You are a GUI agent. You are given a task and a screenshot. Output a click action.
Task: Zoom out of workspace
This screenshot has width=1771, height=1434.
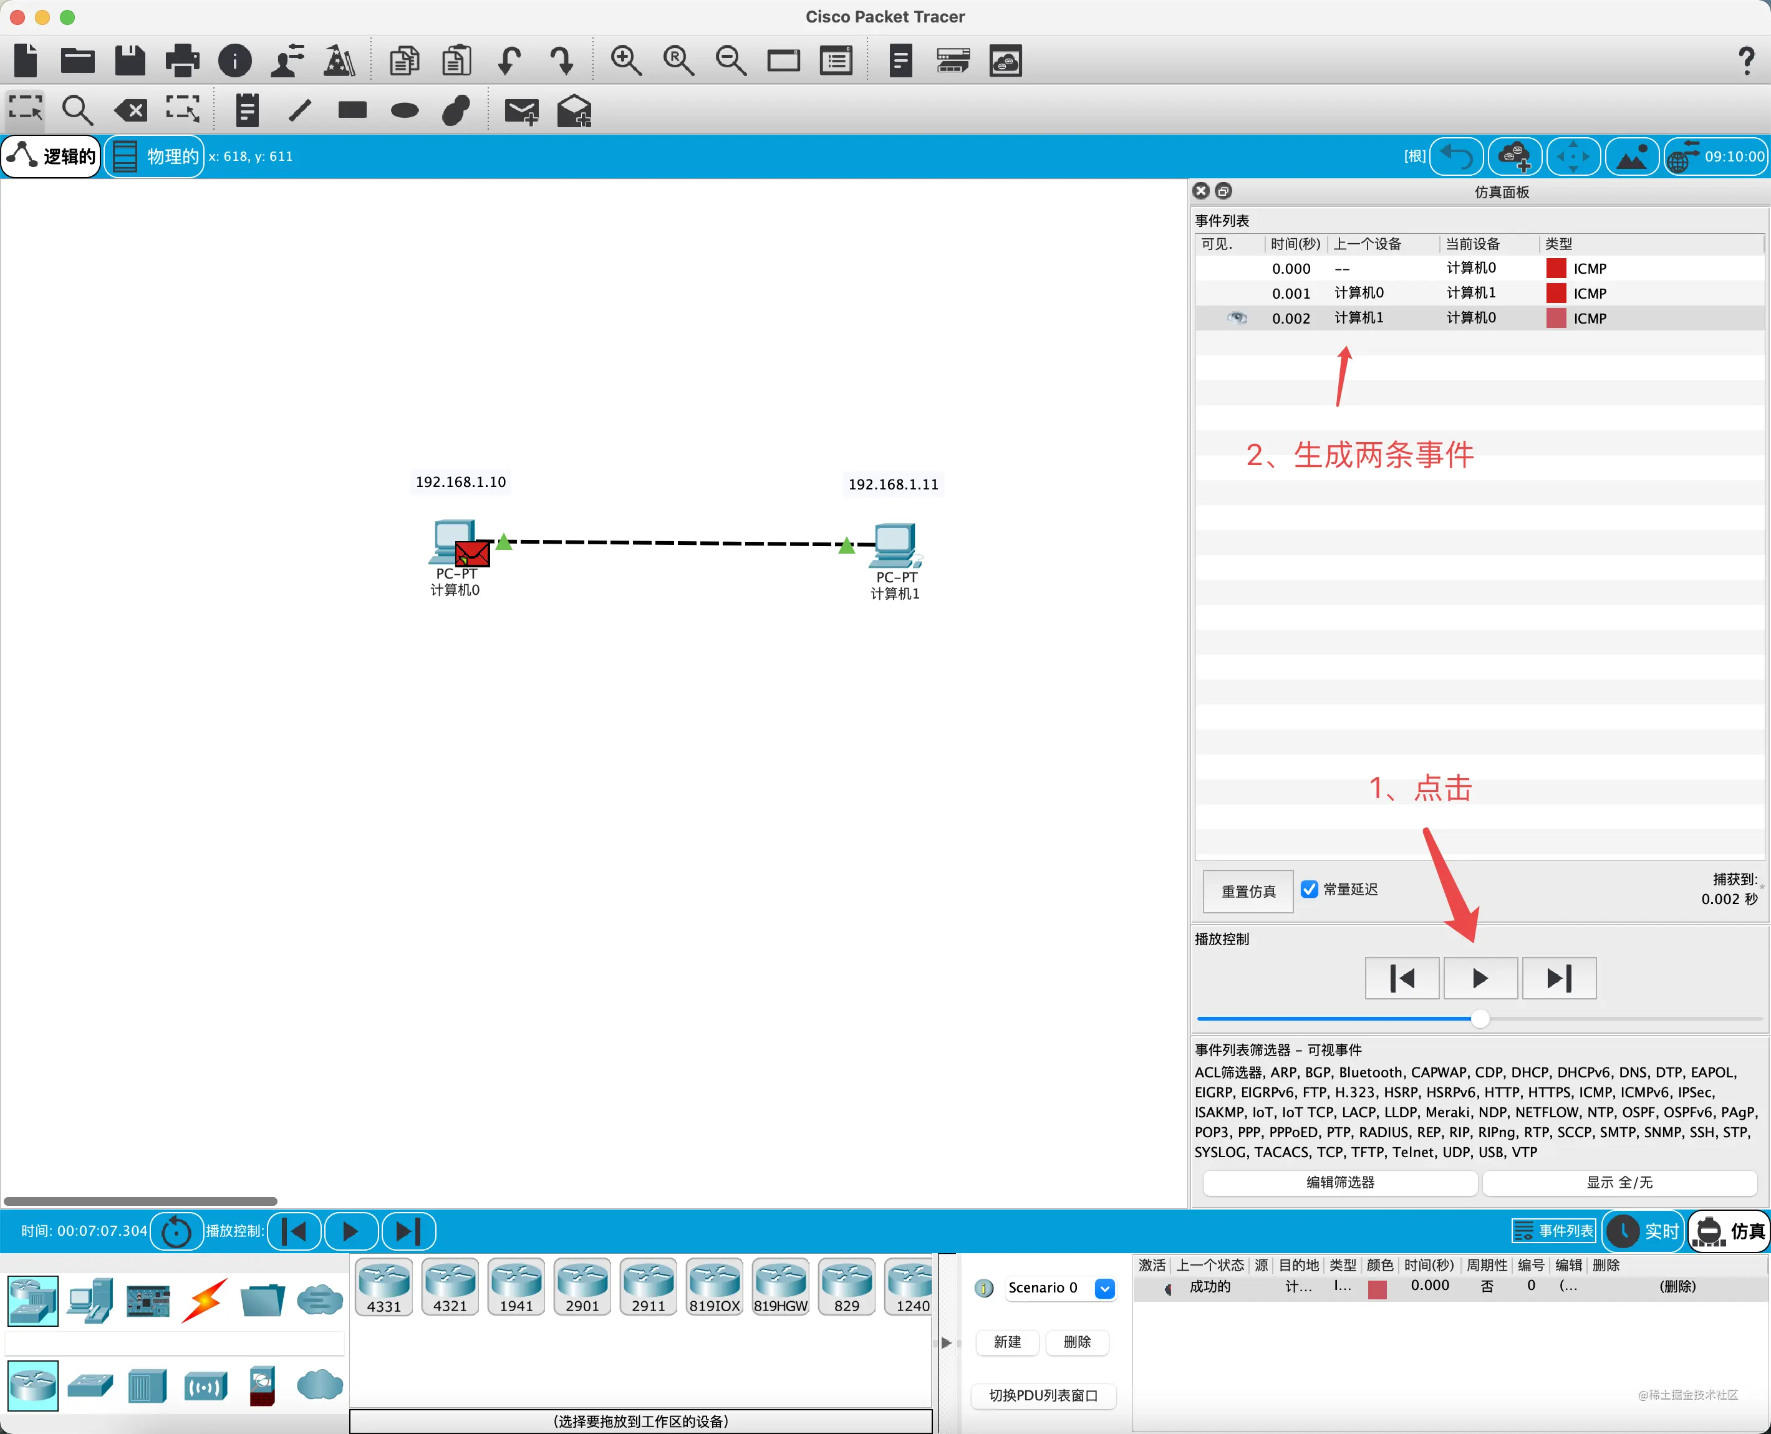coord(730,60)
